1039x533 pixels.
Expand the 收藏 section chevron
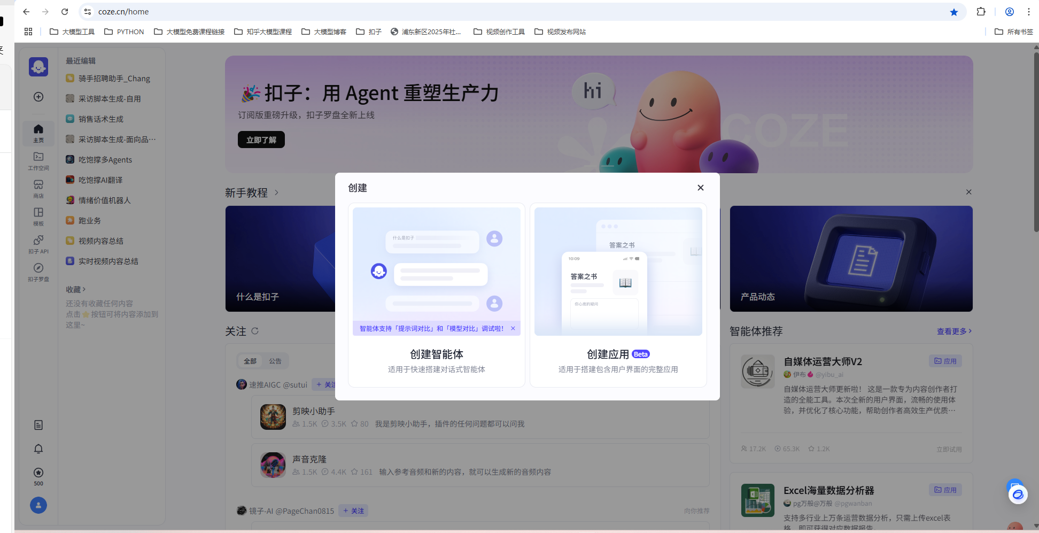(84, 290)
